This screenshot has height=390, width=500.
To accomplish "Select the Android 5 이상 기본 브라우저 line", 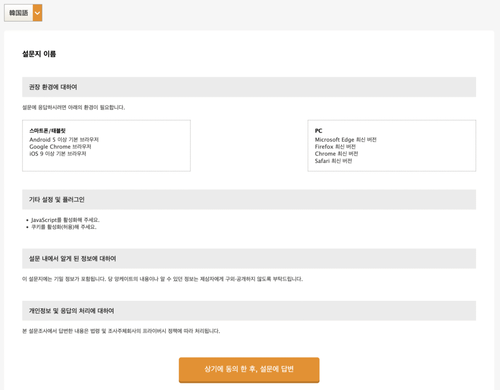I will click(x=64, y=140).
